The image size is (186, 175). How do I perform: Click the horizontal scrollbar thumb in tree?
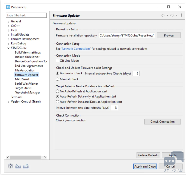26,157
